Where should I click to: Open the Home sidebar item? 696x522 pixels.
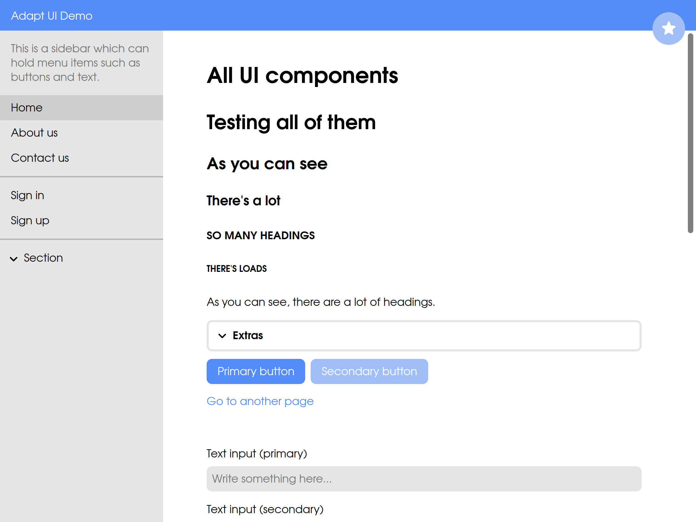point(27,108)
